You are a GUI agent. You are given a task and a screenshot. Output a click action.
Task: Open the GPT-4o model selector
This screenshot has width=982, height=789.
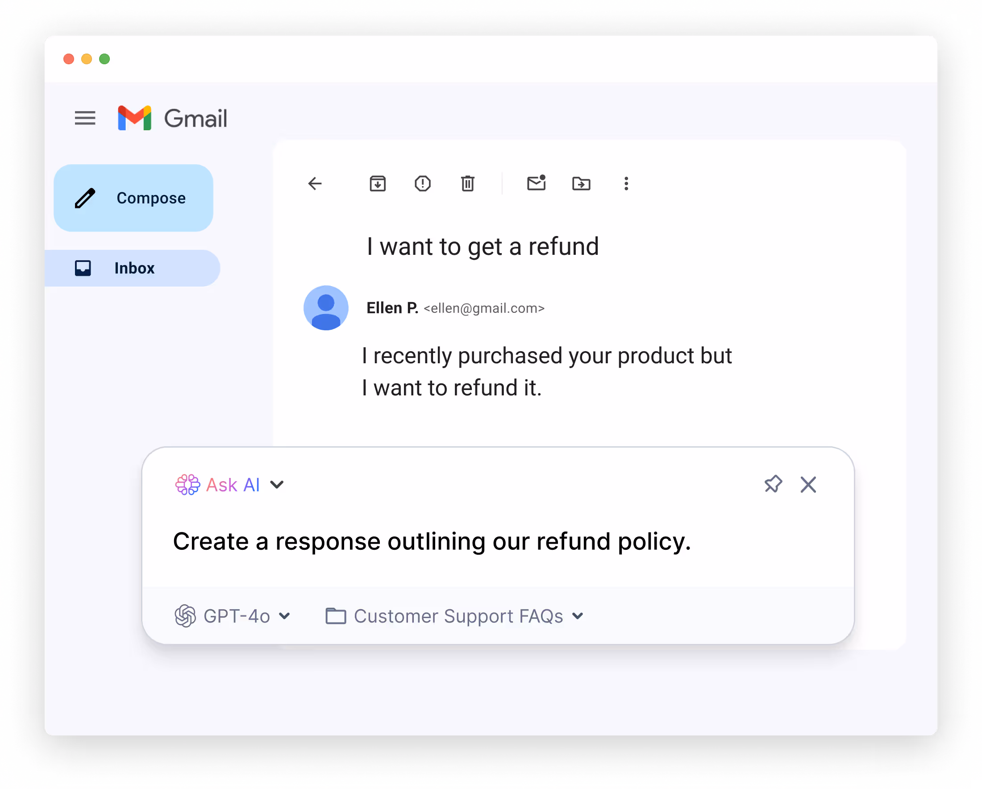pyautogui.click(x=232, y=616)
